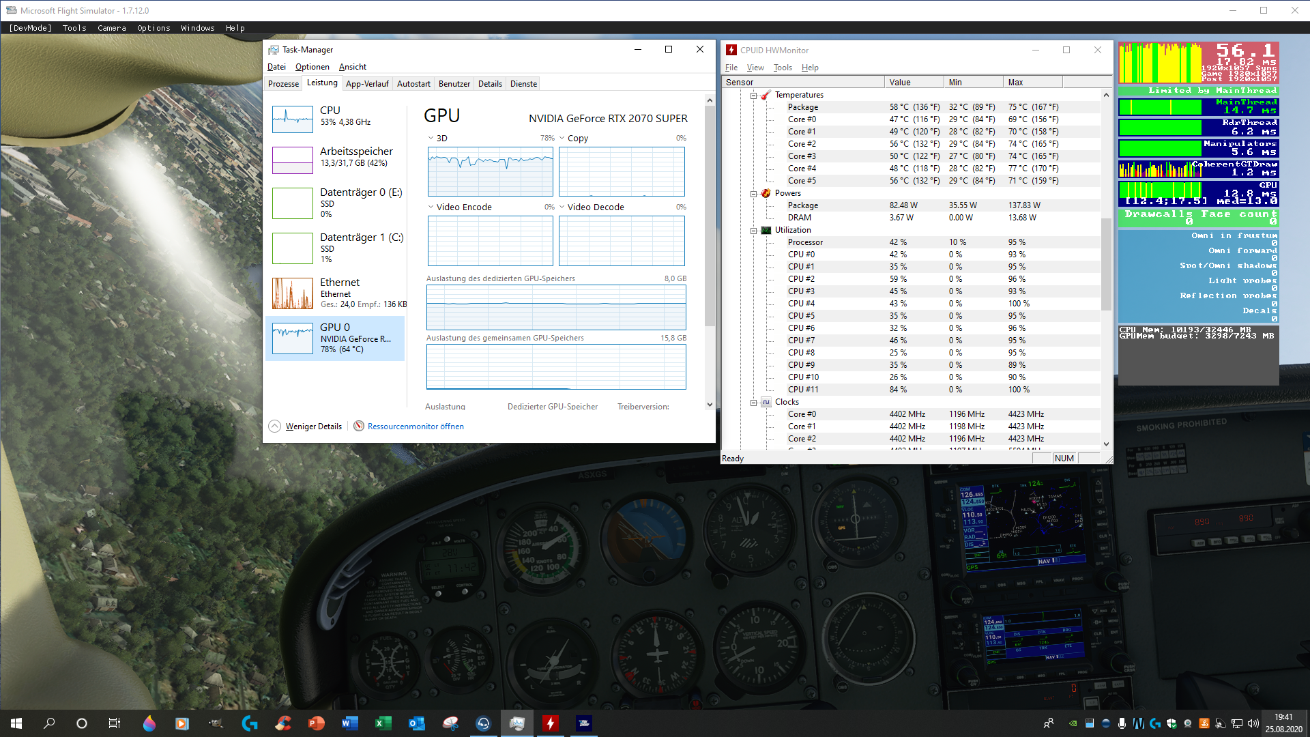Click Weniger Details button
1310x737 pixels.
(306, 427)
